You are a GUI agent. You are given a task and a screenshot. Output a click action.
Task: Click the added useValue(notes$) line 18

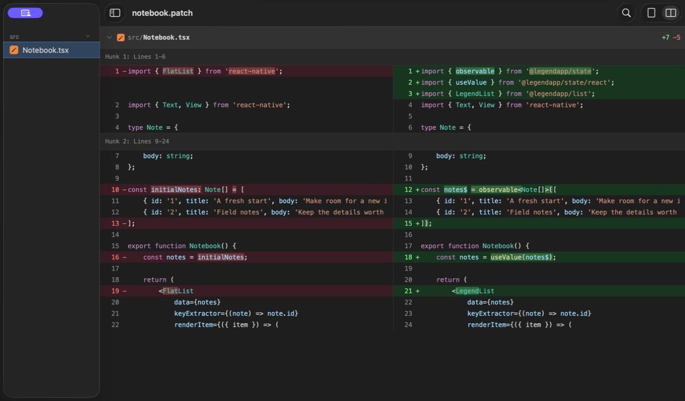click(539, 257)
